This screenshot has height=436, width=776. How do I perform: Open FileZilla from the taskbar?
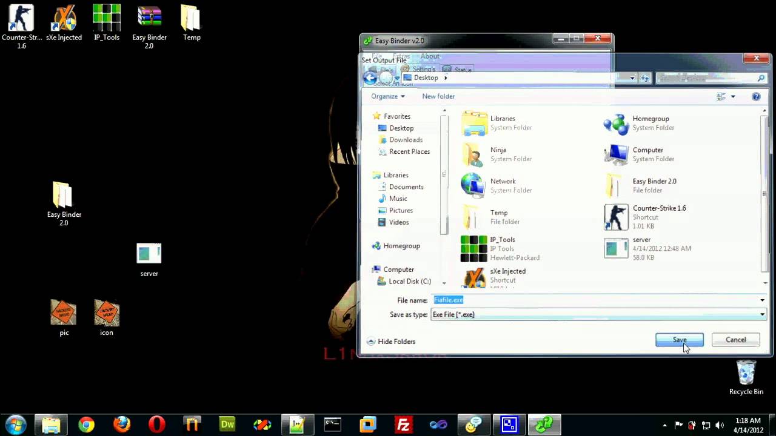pos(403,424)
